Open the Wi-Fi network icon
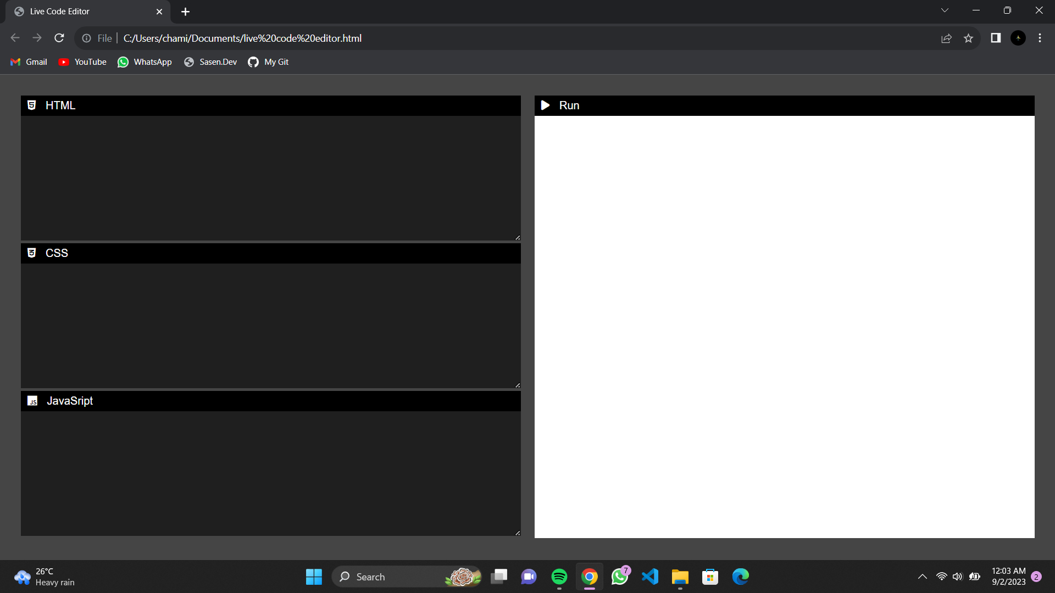 (x=942, y=577)
